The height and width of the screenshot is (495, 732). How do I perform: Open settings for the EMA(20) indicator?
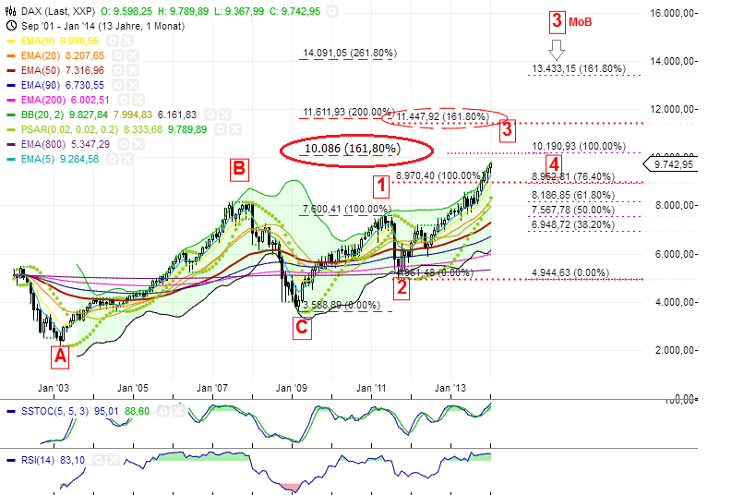click(118, 55)
